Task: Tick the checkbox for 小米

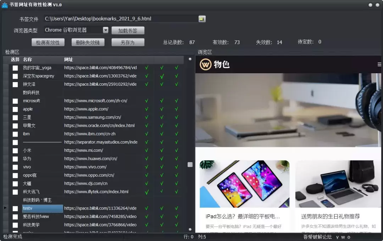Action: point(15,151)
